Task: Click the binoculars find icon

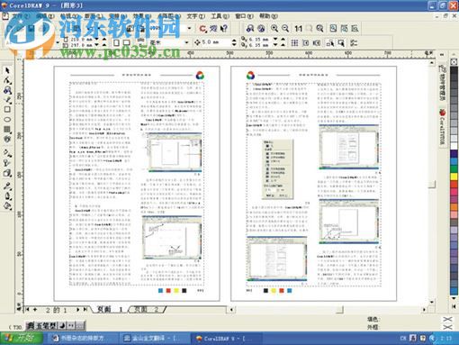Action: (249, 29)
